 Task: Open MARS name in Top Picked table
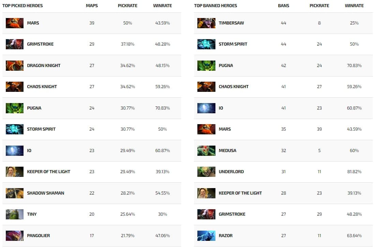(x=33, y=23)
